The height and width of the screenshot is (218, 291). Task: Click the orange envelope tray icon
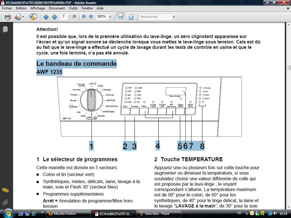(252, 213)
